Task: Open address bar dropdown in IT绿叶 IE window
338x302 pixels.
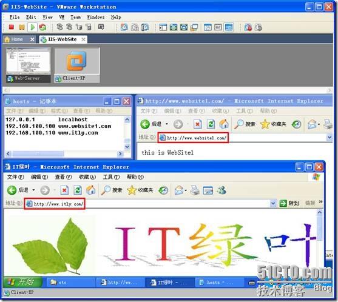Action: (273, 204)
